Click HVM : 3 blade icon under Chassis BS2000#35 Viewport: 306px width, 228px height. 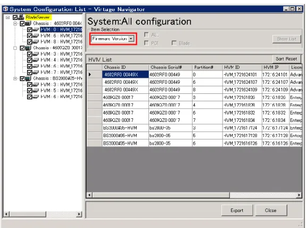(36, 84)
